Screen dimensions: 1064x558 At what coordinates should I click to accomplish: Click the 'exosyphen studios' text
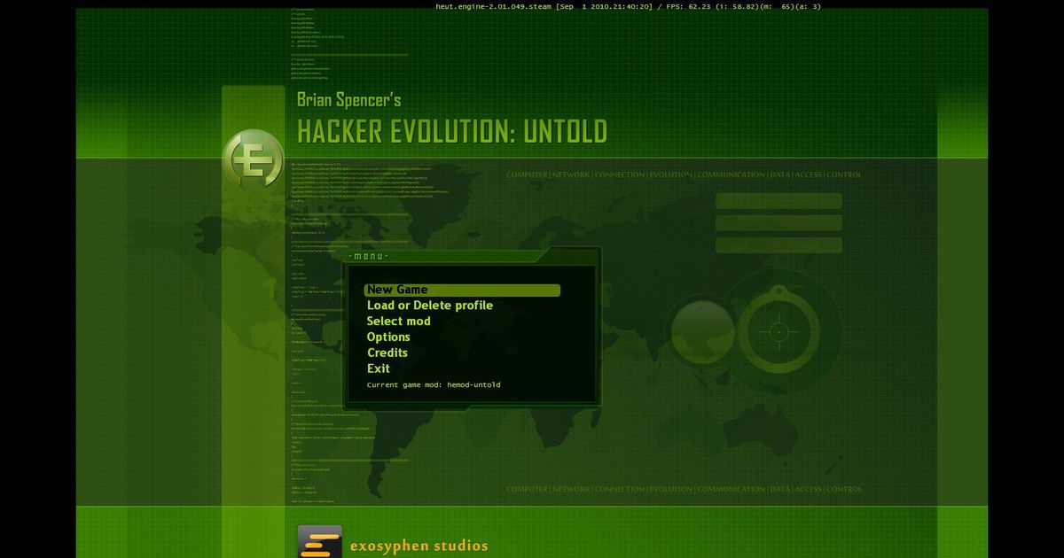(x=419, y=546)
